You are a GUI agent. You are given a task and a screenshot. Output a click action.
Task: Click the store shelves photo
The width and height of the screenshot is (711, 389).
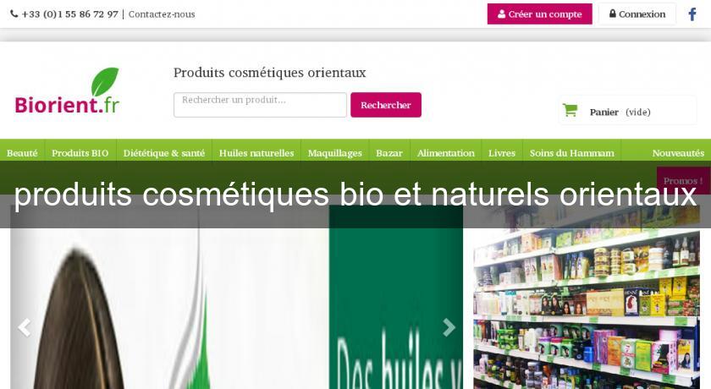point(587,309)
